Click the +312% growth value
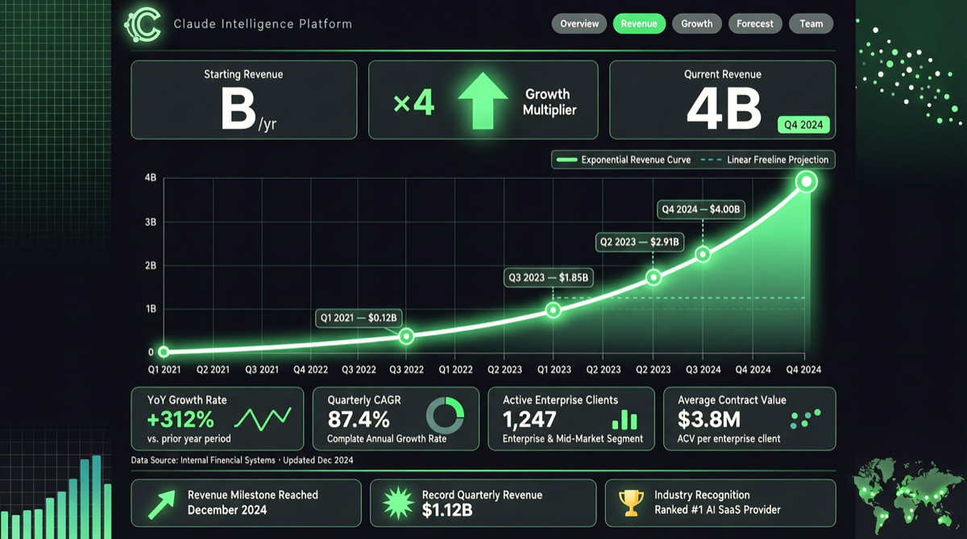The width and height of the screenshot is (967, 539). (x=181, y=420)
